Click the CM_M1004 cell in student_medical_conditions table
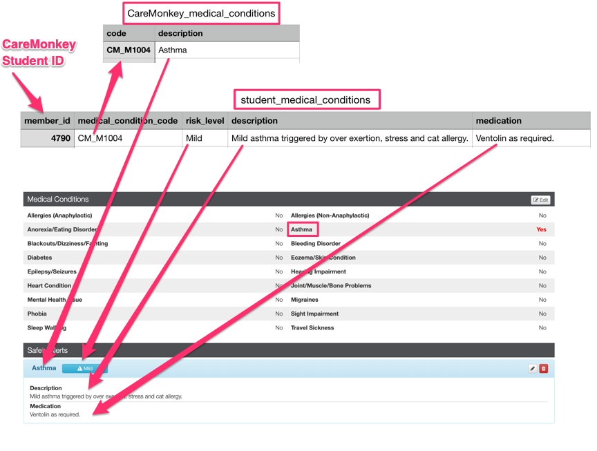Screen dimensions: 597x451 tap(128, 138)
